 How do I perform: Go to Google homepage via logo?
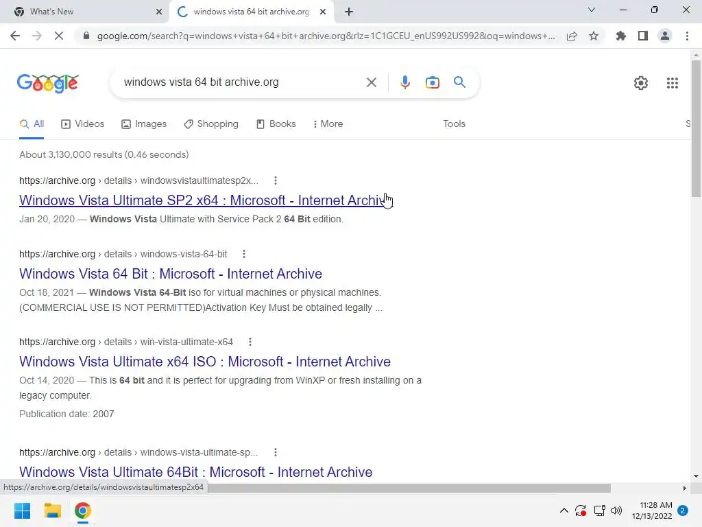(x=47, y=83)
